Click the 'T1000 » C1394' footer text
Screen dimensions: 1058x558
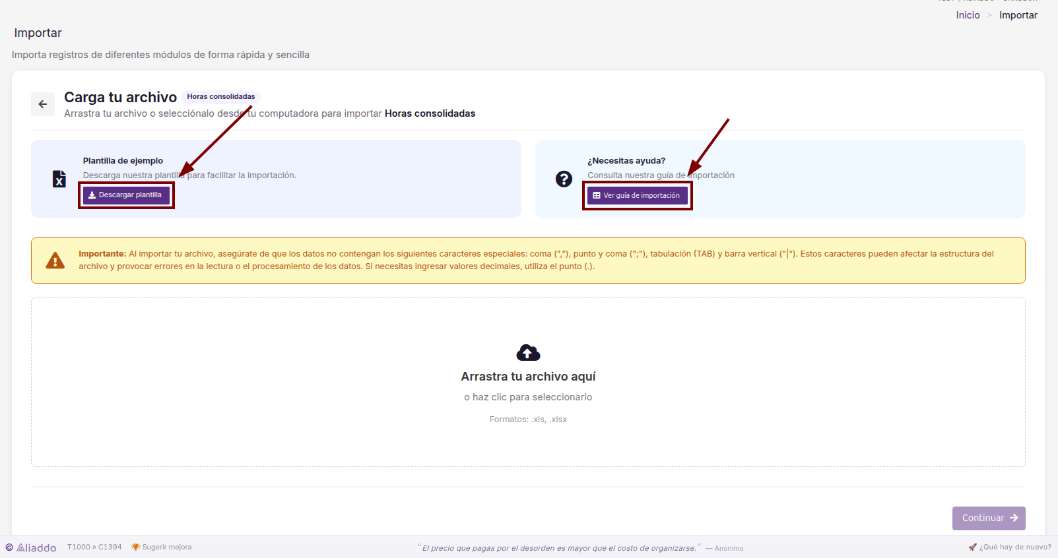pyautogui.click(x=94, y=547)
